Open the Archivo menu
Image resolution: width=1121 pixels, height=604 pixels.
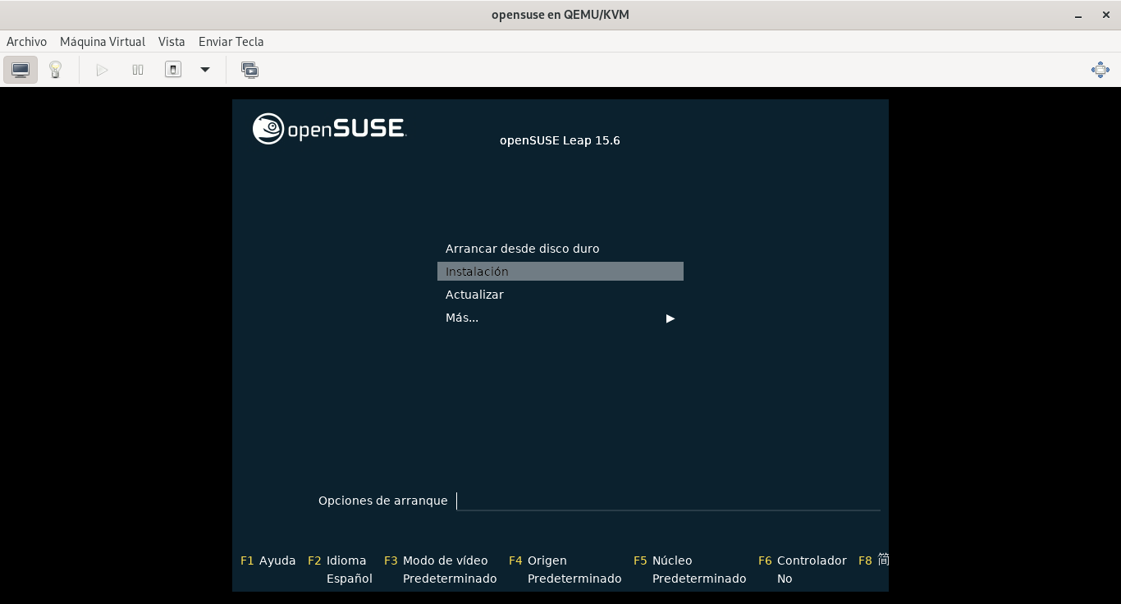(26, 41)
